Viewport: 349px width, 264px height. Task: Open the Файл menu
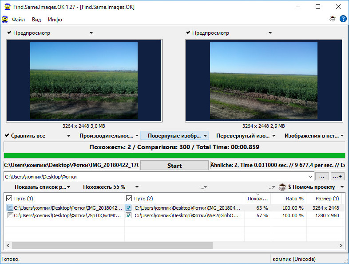18,20
